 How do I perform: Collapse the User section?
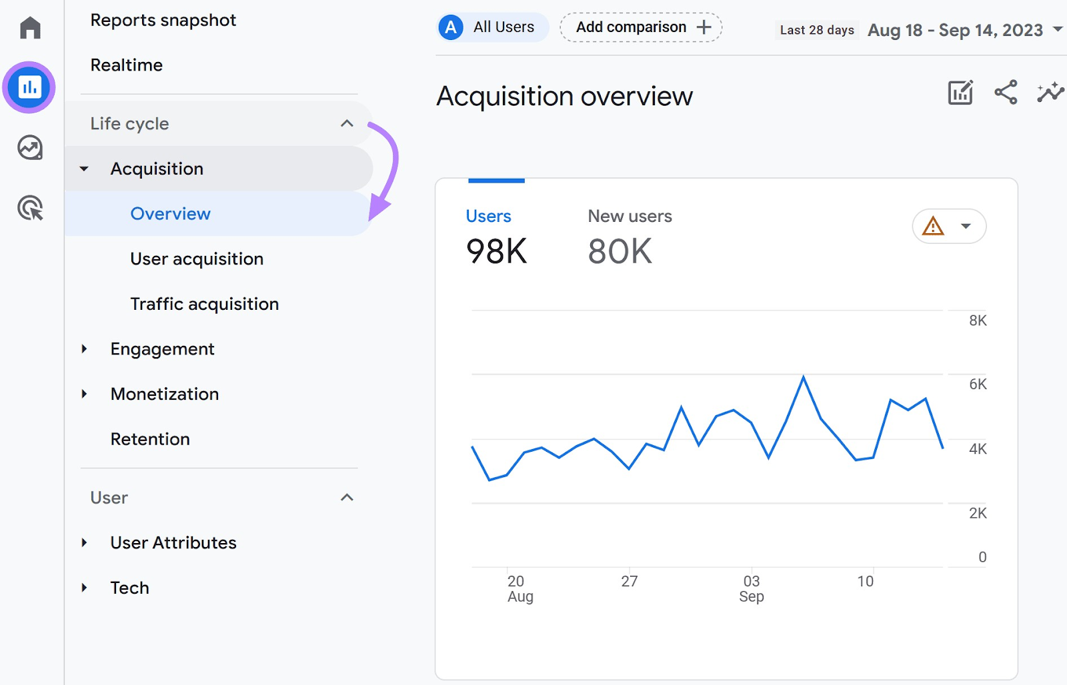pyautogui.click(x=346, y=498)
